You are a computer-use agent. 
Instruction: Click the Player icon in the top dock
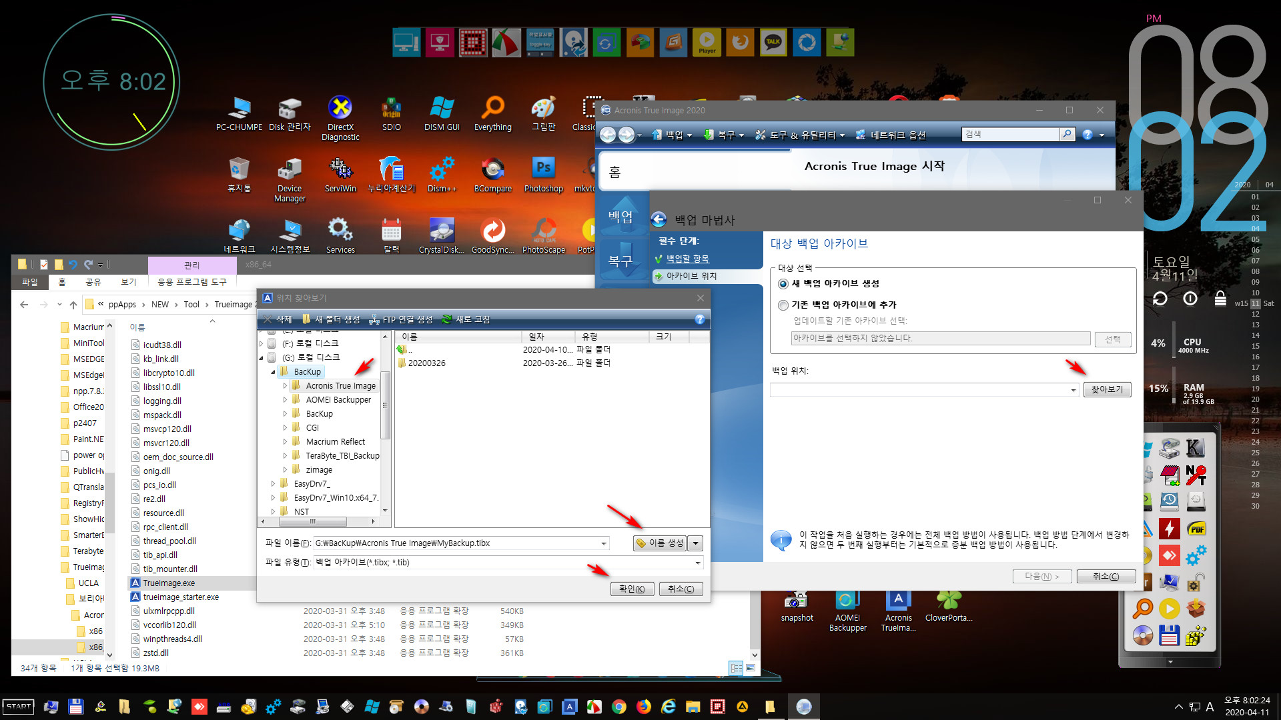click(707, 42)
